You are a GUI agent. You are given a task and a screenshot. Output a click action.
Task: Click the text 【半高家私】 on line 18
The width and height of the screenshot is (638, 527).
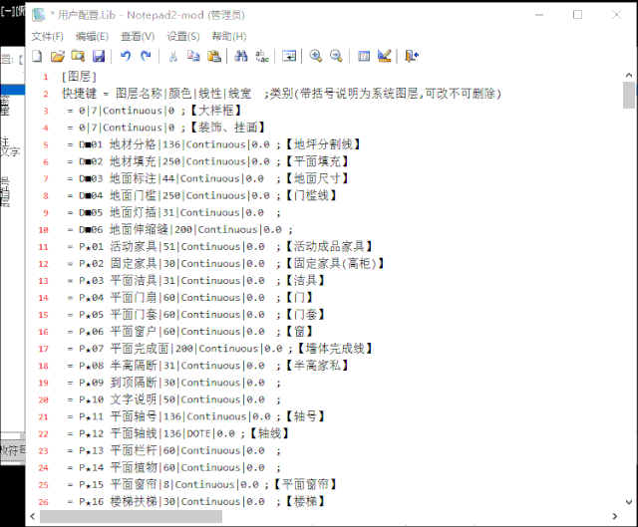(x=317, y=366)
